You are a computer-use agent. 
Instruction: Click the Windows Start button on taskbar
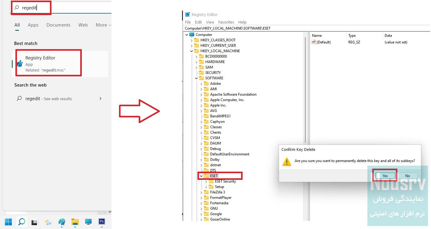8,222
